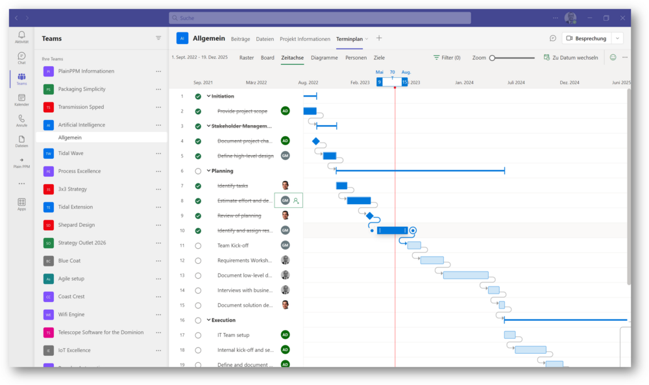Toggle completion circle for Planning row

point(198,171)
